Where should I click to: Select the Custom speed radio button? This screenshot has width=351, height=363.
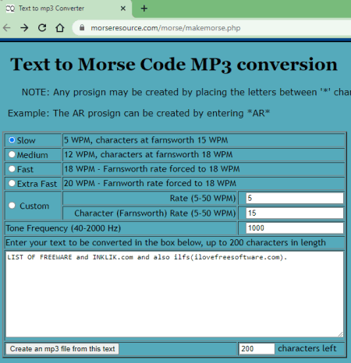[x=12, y=206]
